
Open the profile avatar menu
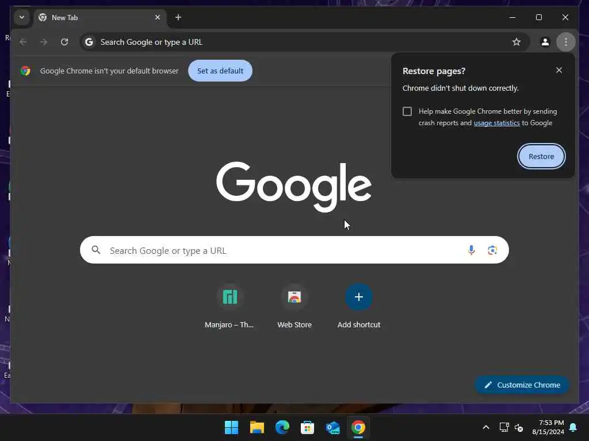pyautogui.click(x=545, y=42)
